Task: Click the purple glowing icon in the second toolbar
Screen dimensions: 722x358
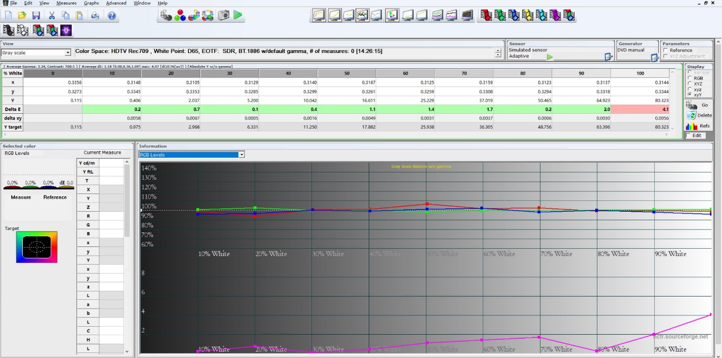Action: 66,30
